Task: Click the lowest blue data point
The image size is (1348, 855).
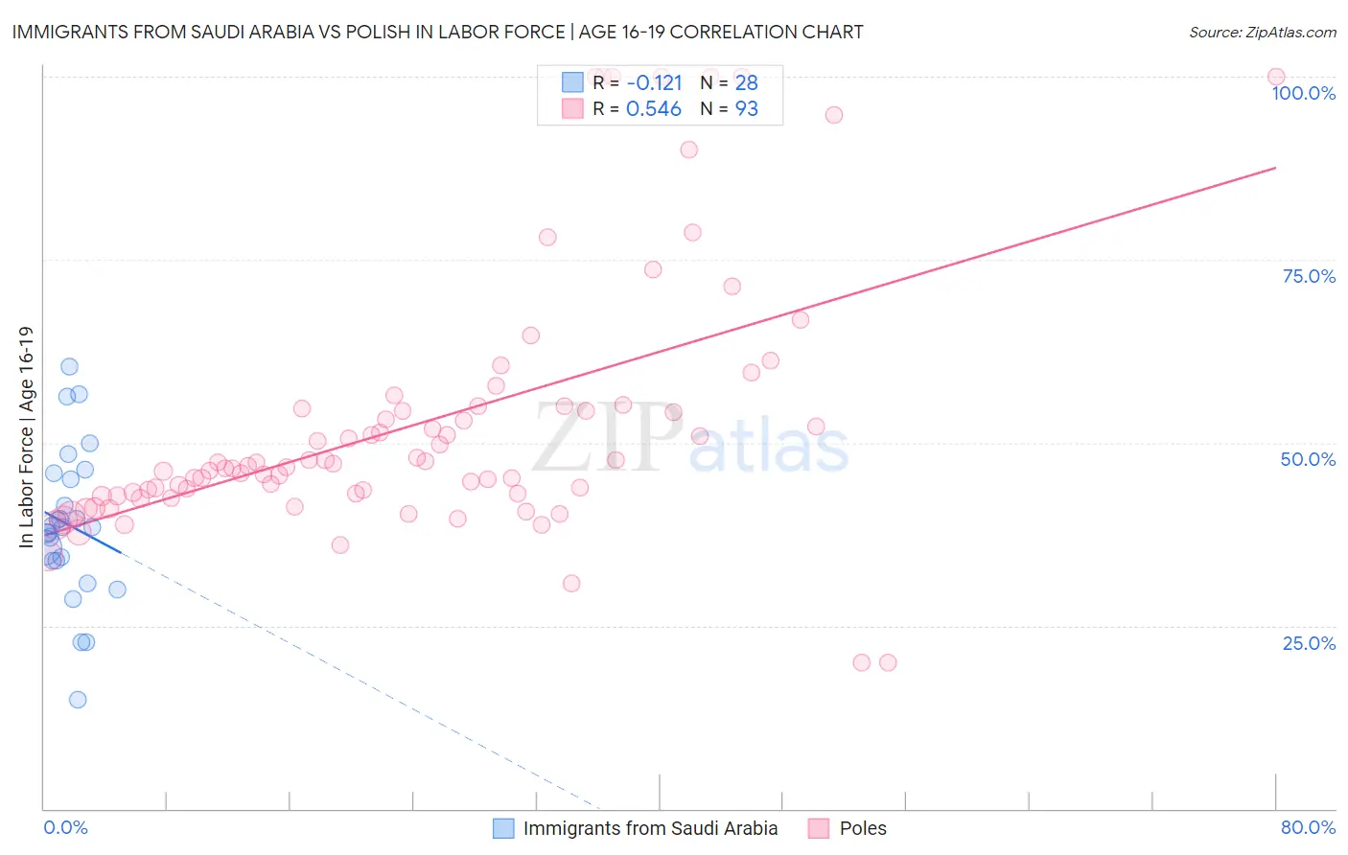Action: point(78,700)
